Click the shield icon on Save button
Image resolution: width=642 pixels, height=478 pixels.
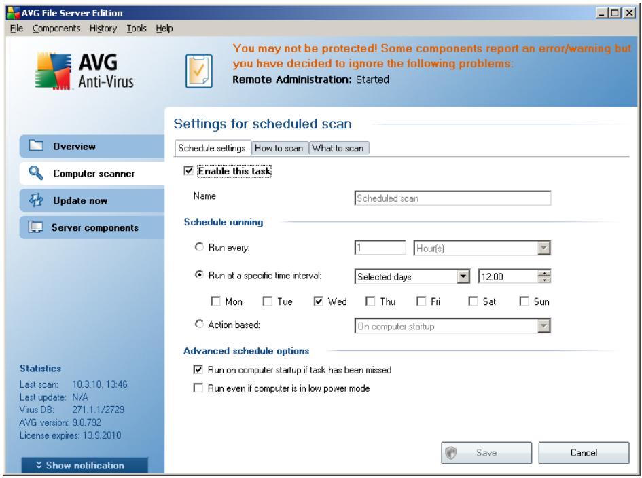pos(451,453)
